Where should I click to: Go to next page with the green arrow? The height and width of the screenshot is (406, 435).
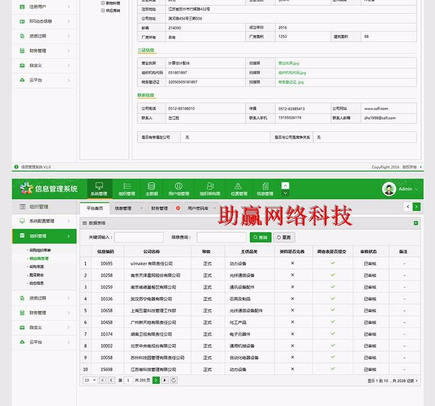[156, 380]
